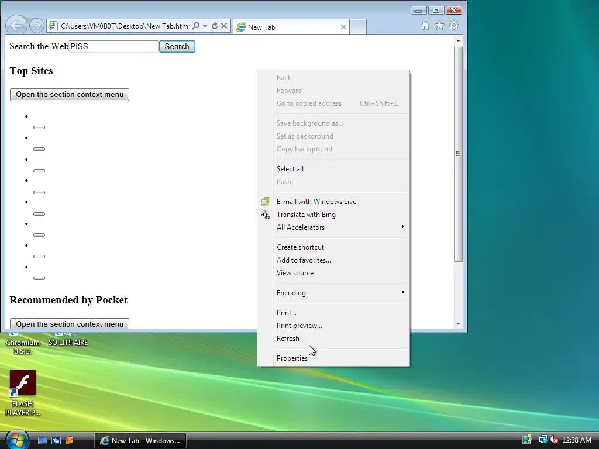Click the browser Forward arrow button
Viewport: 599px width, 449px height.
[x=37, y=26]
